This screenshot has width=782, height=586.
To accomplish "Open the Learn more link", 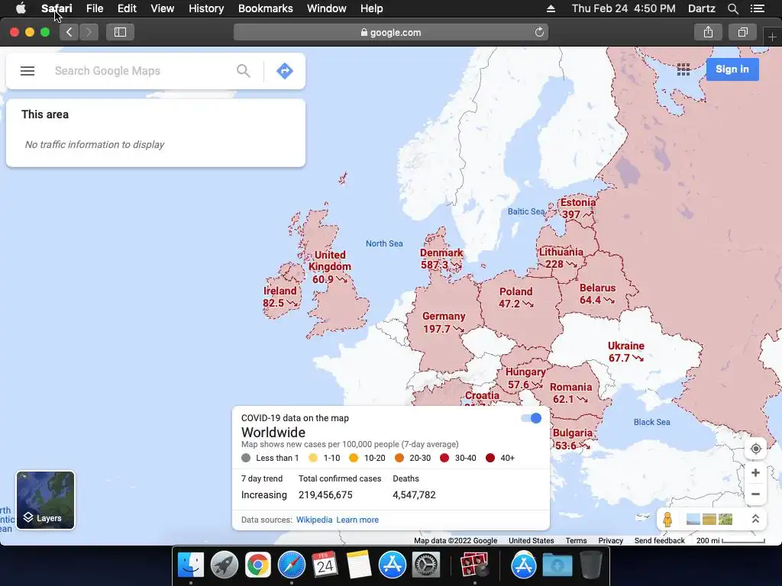I will [x=357, y=520].
